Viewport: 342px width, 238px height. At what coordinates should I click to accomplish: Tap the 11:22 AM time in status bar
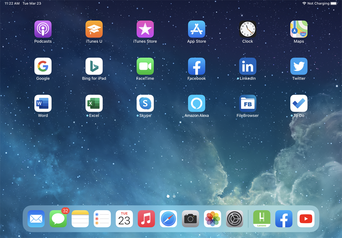[x=12, y=3]
